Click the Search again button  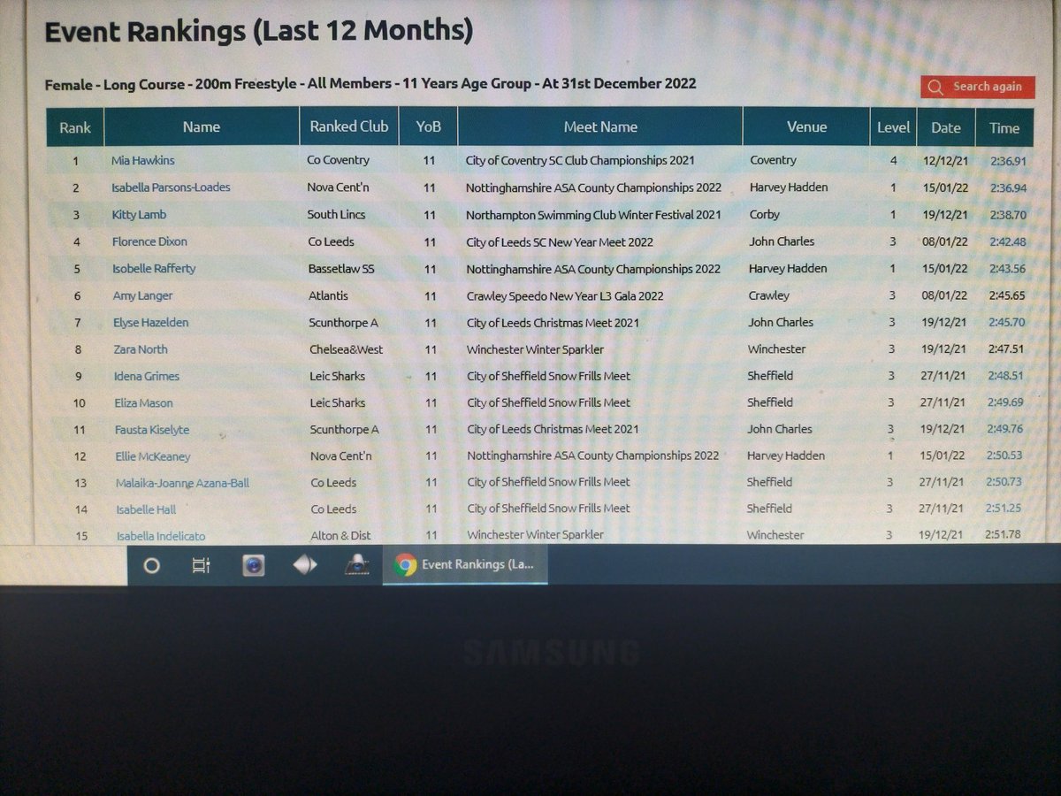pyautogui.click(x=977, y=87)
